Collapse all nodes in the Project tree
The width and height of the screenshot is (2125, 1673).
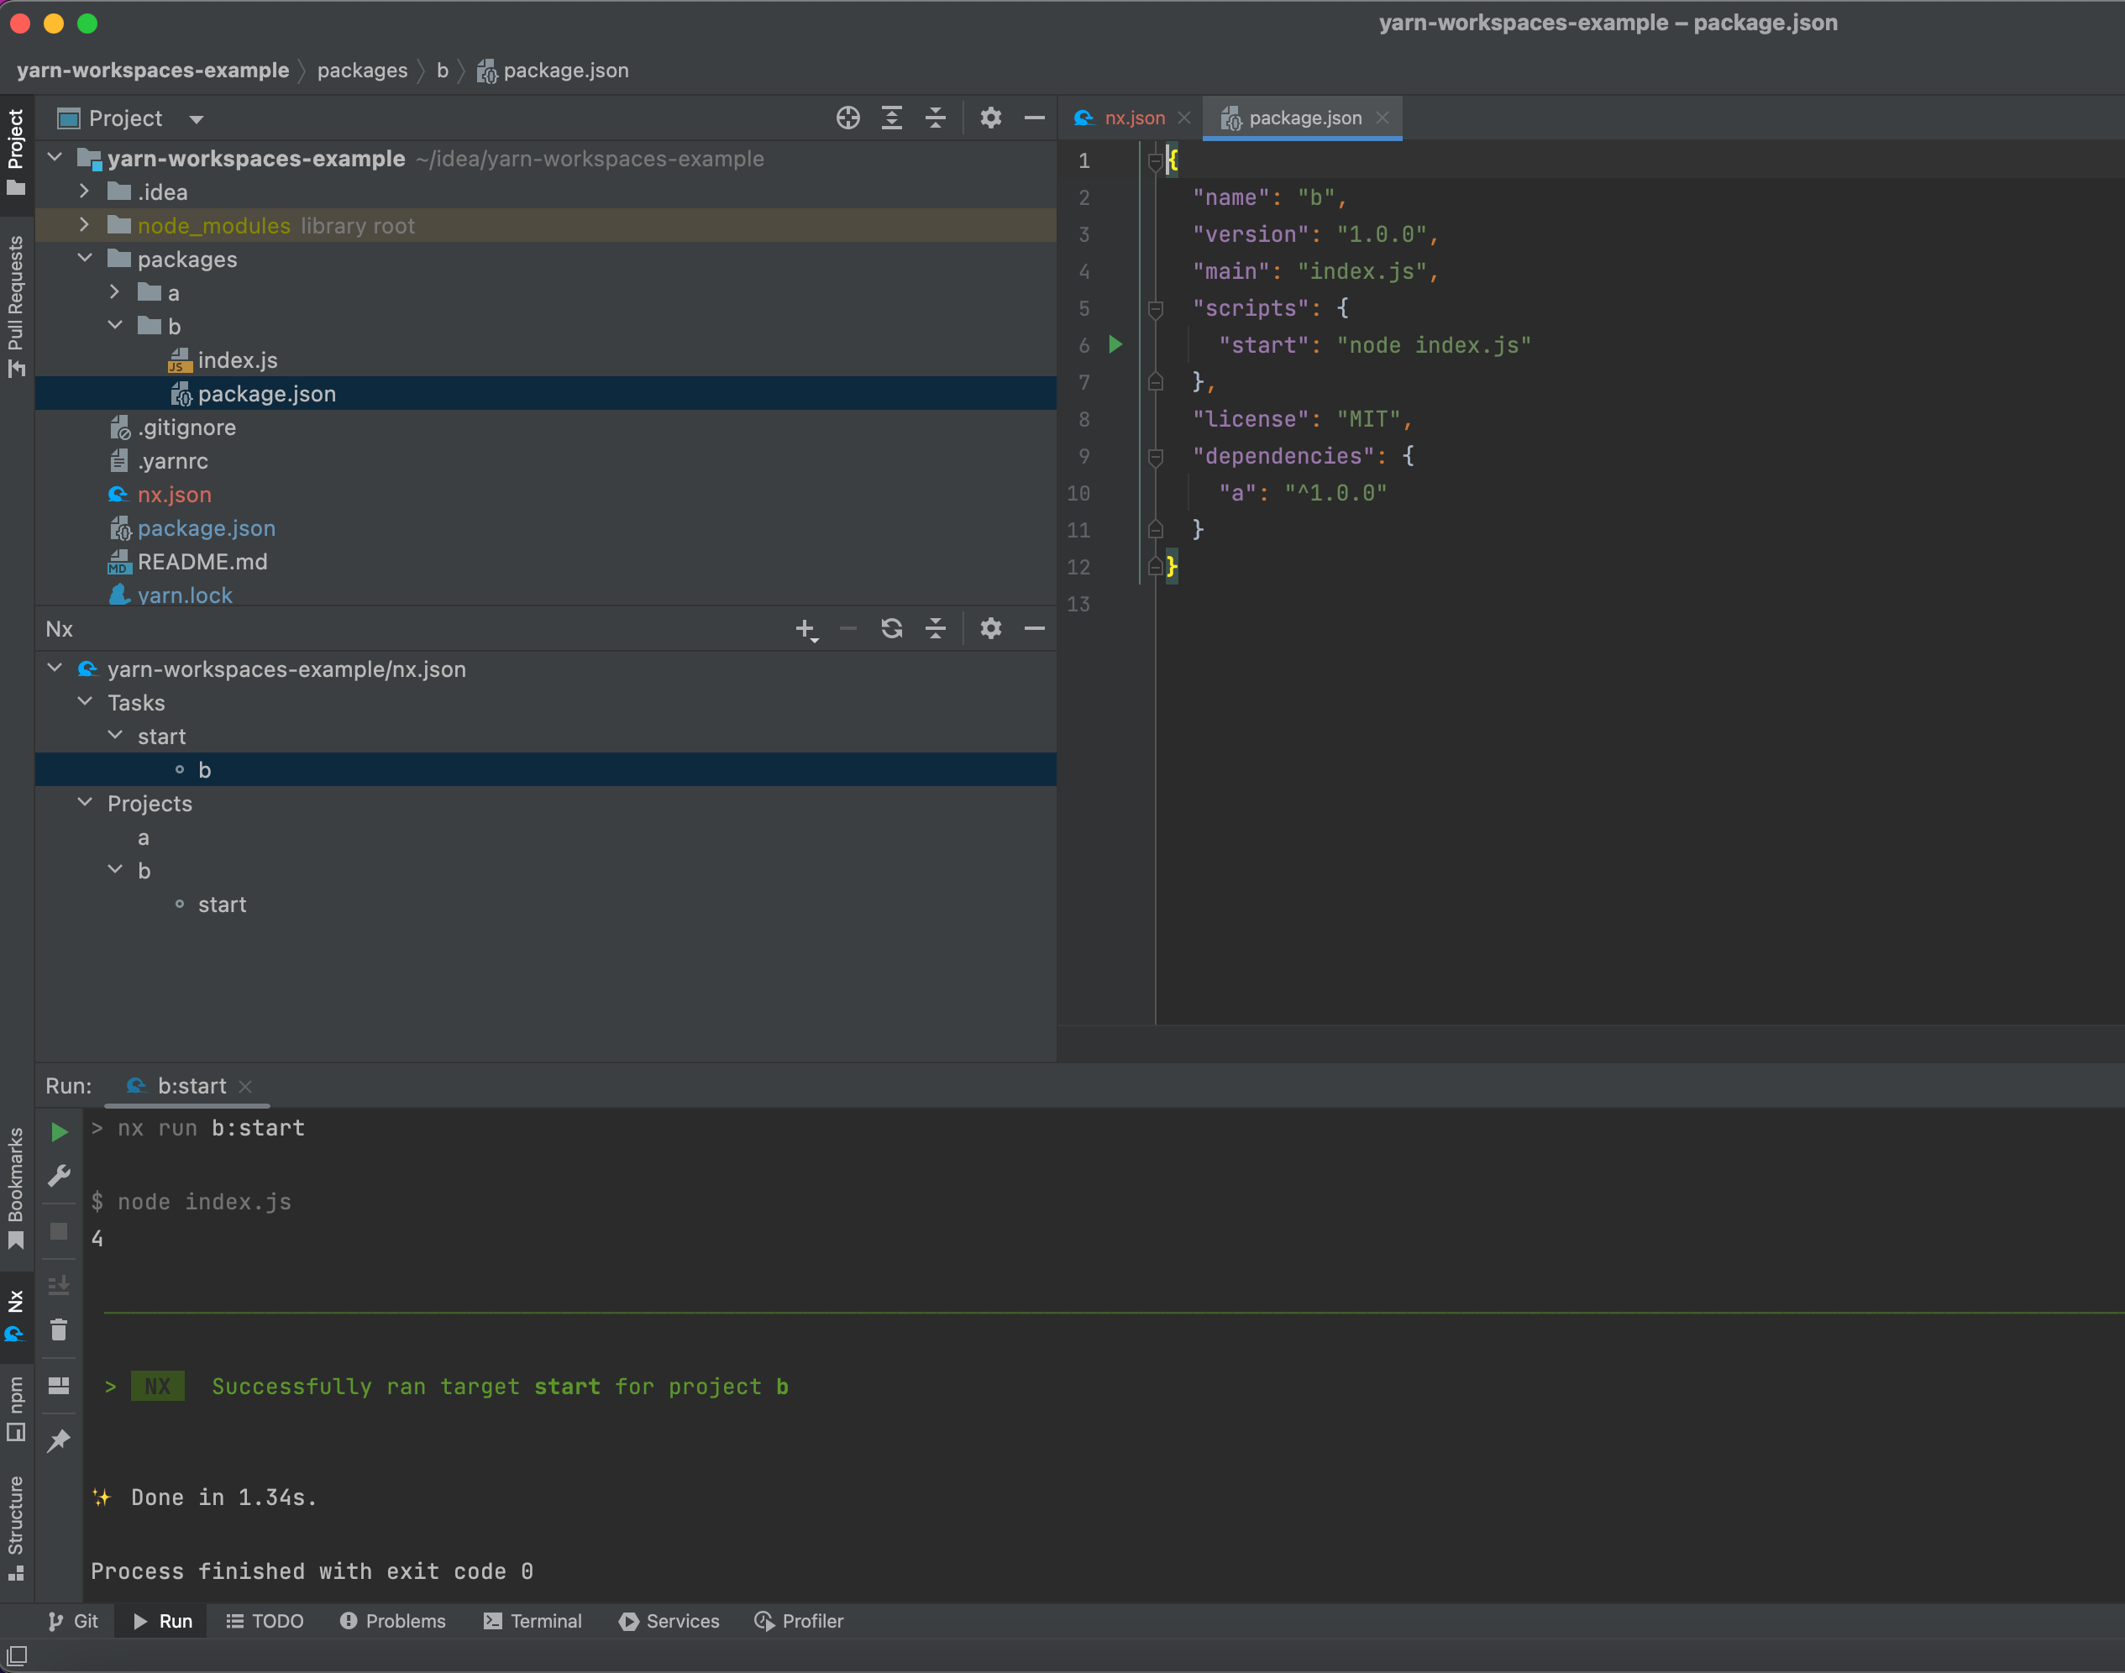936,118
